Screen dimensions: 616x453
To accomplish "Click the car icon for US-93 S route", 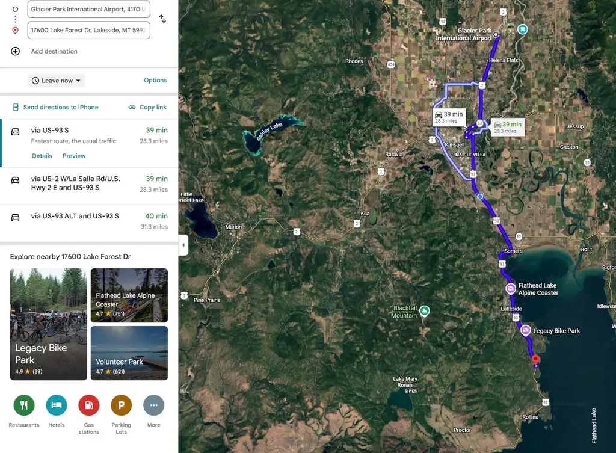I will coord(15,132).
